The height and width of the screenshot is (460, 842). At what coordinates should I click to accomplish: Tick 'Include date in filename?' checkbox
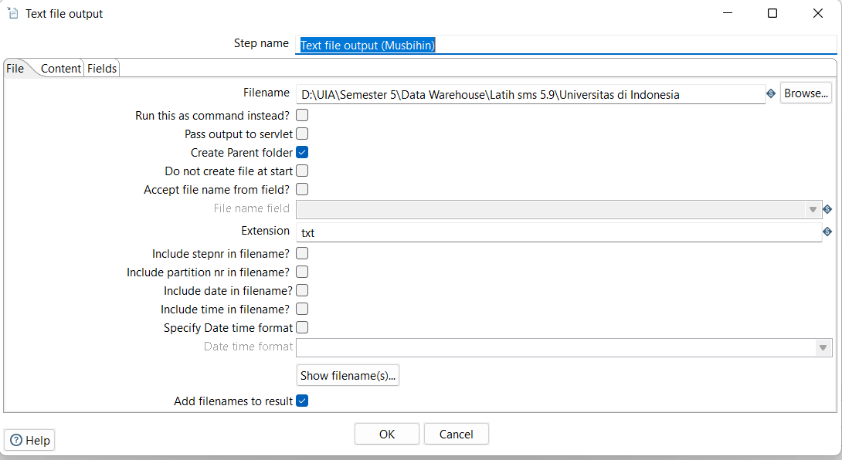tap(302, 290)
